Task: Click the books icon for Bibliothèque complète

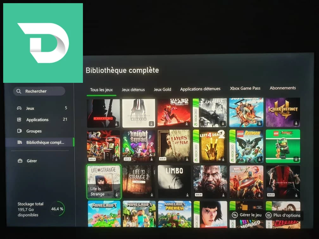Action: (x=20, y=142)
